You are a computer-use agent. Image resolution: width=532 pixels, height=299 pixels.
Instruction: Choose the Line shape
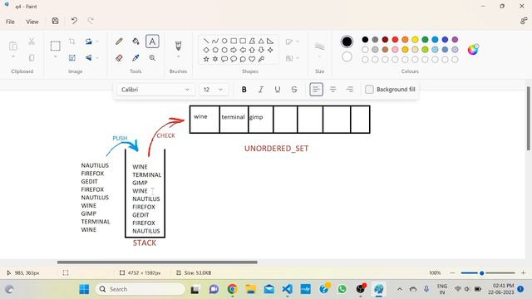pos(206,41)
